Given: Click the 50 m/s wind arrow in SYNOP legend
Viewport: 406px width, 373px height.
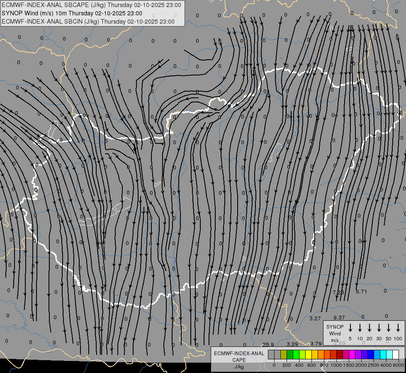Looking at the screenshot, I should [389, 328].
